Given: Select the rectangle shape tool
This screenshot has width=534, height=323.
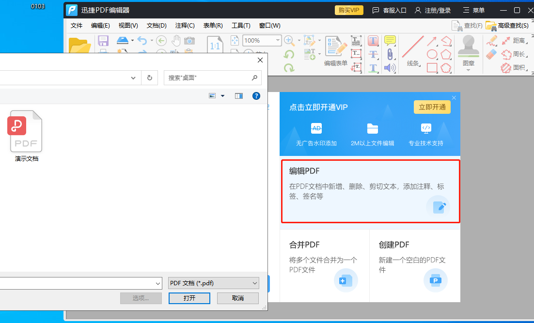Looking at the screenshot, I should 432,68.
